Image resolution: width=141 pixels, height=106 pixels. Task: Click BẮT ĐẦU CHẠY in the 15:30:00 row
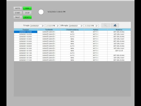coord(119,39)
